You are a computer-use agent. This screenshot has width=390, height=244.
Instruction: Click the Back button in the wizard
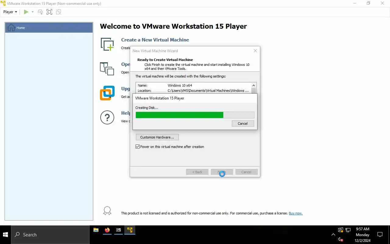(x=197, y=172)
